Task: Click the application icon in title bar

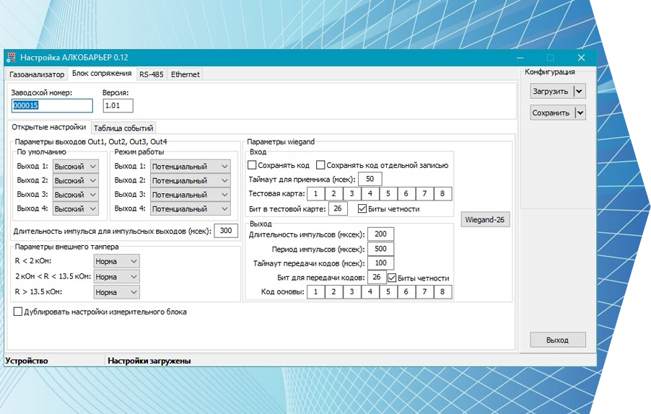Action: (12, 57)
